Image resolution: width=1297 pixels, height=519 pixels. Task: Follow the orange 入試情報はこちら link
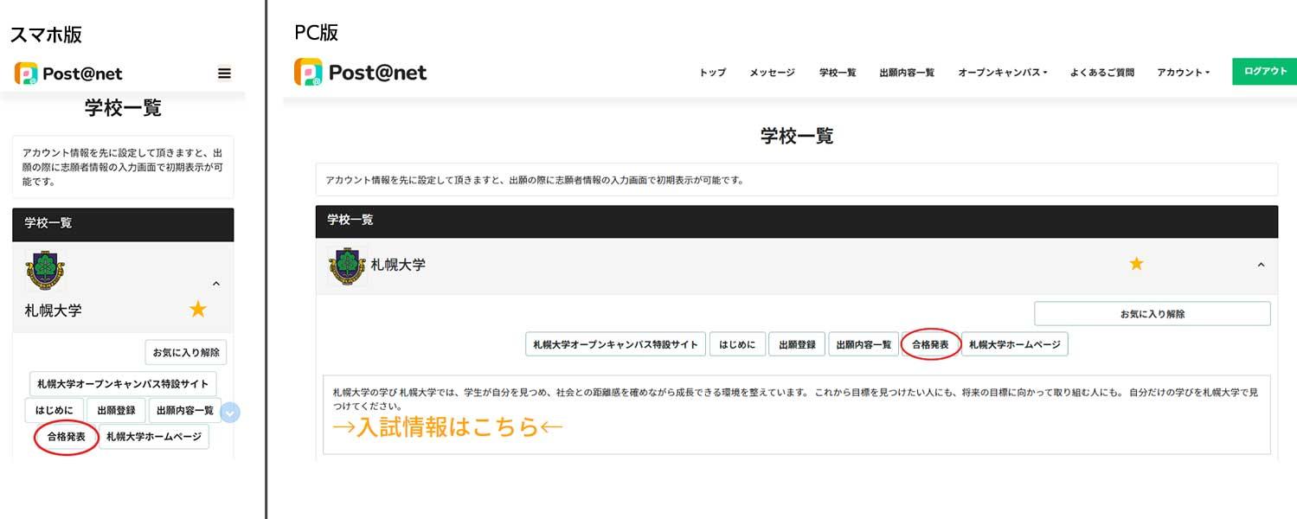tap(447, 427)
